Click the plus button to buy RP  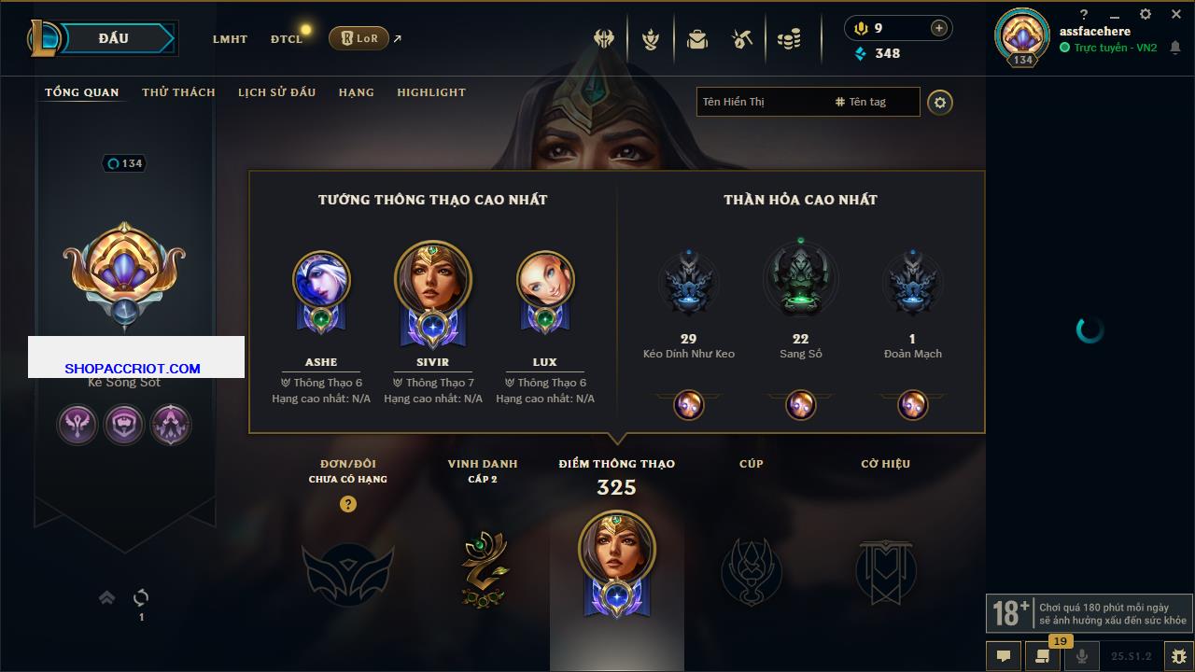(938, 28)
